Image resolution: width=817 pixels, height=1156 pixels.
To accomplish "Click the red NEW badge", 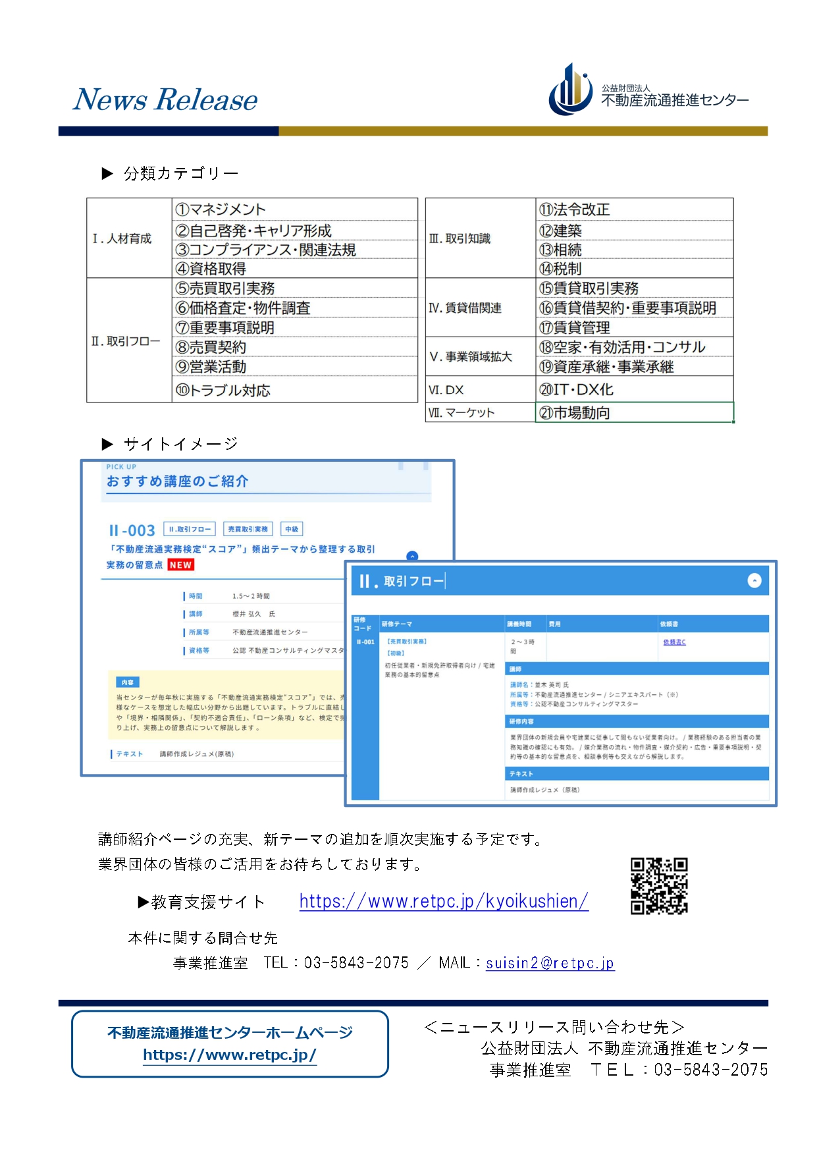I will click(x=180, y=565).
